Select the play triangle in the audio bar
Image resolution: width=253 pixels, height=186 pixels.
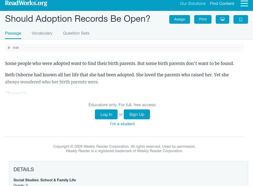pyautogui.click(x=9, y=47)
